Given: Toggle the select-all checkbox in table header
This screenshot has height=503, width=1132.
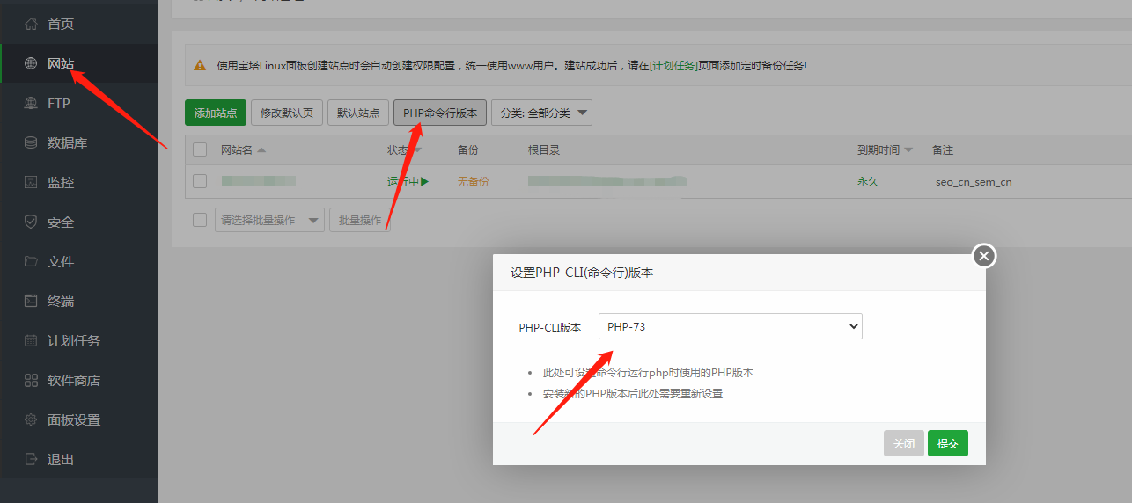Looking at the screenshot, I should [x=200, y=149].
